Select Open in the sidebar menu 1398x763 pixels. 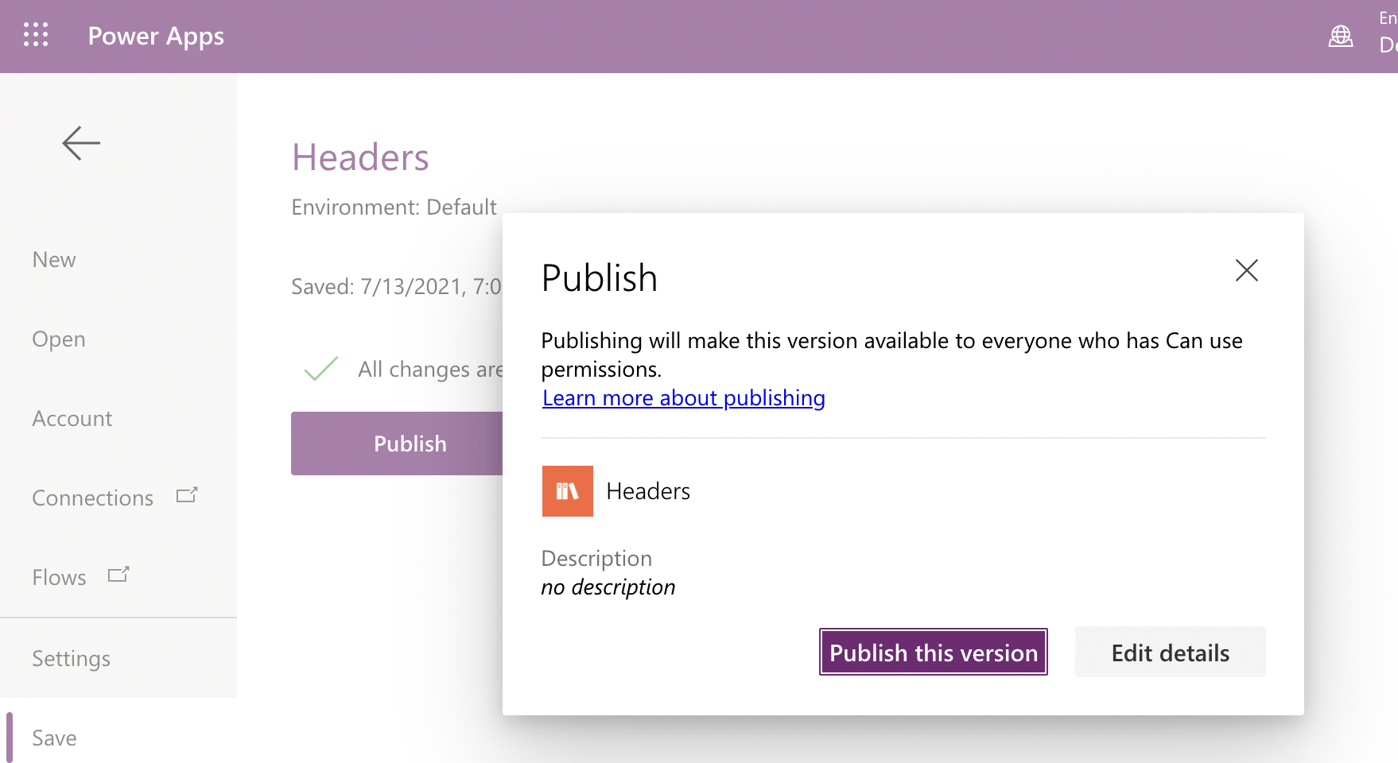point(59,339)
